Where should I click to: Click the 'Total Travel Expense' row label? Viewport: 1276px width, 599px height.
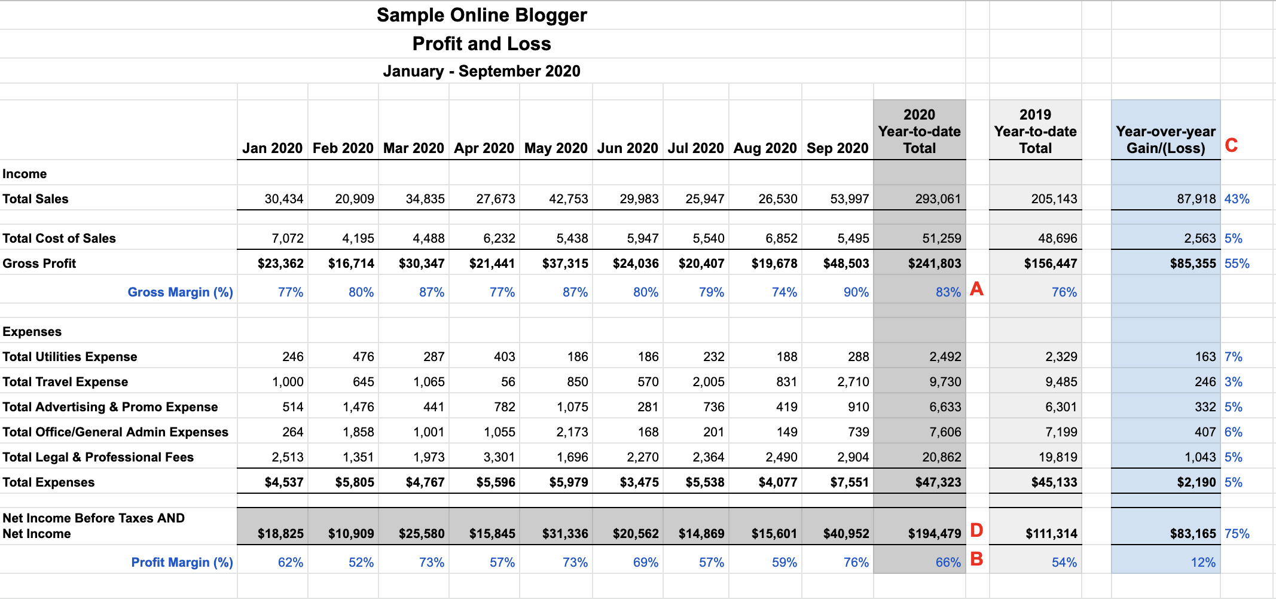[x=65, y=382]
